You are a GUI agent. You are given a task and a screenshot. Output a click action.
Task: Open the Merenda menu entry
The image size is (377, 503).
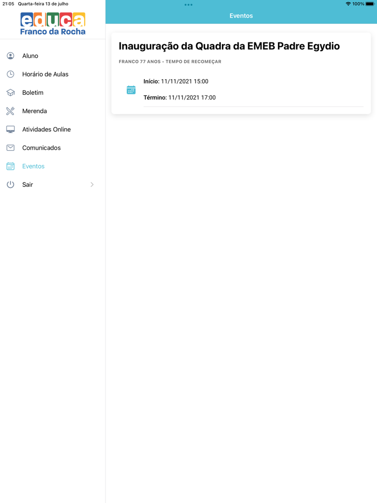[x=53, y=111]
